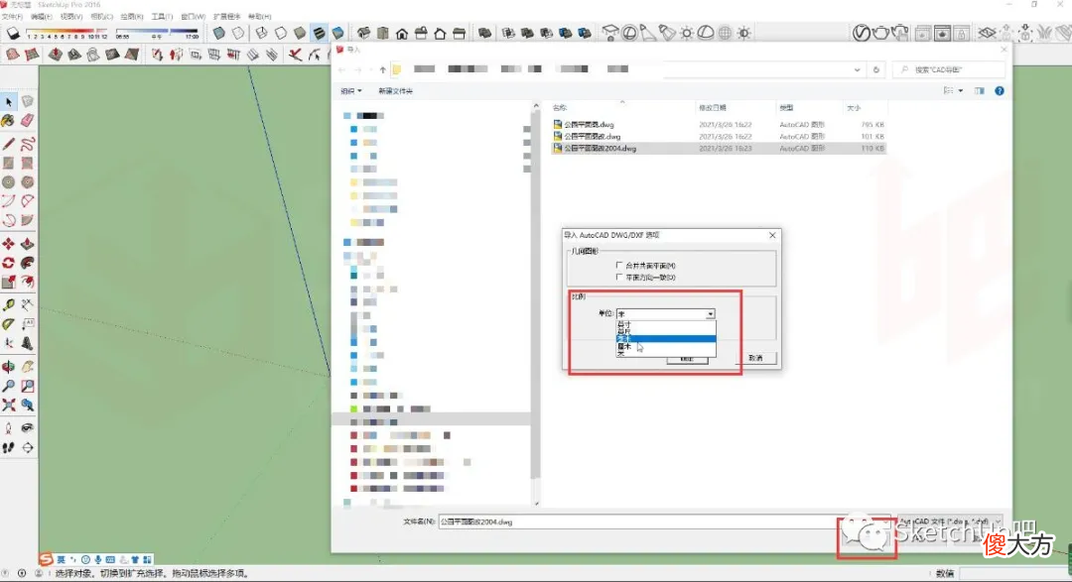1072x582 pixels.
Task: Select the pink Eraser tool
Action: tap(28, 121)
